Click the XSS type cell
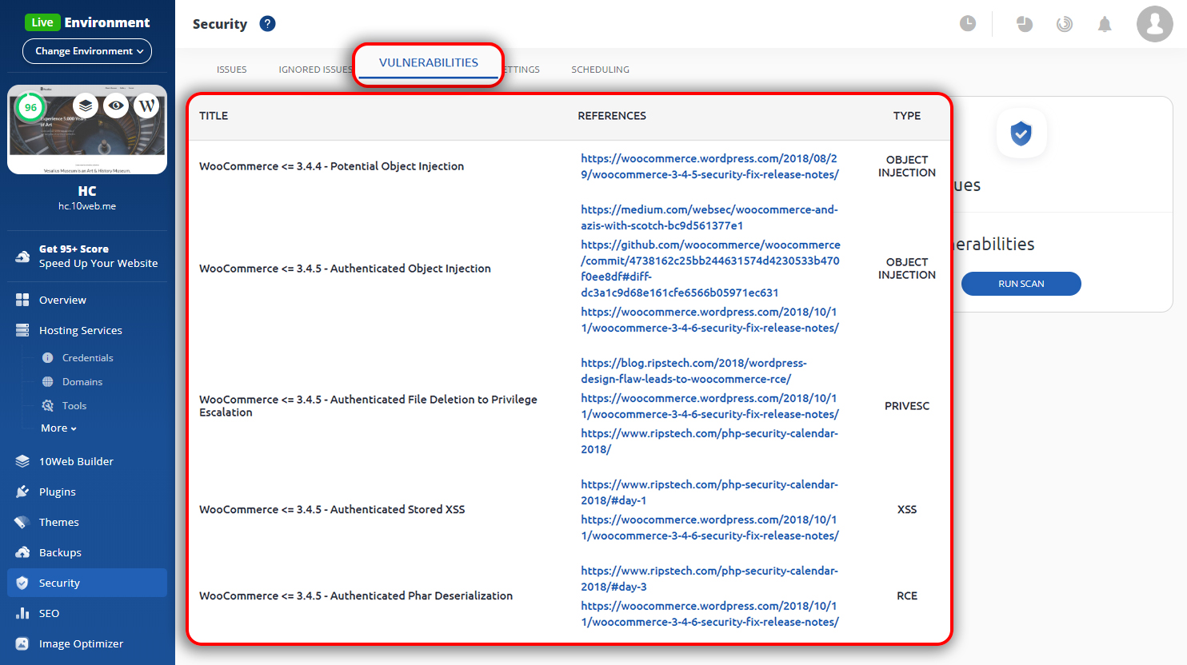1187x665 pixels. coord(907,509)
